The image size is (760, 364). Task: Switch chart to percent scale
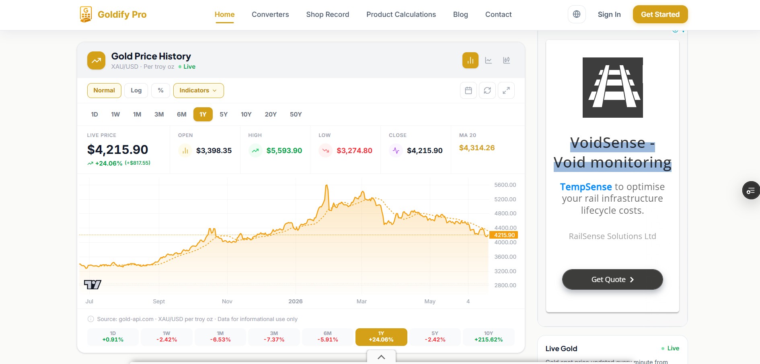pos(161,90)
